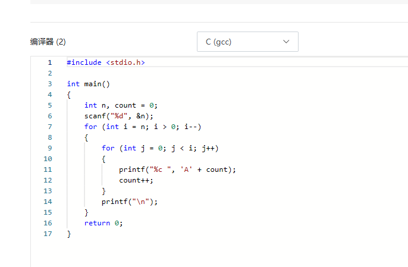
Task: Click line number 15 in gutter
Action: 48,212
